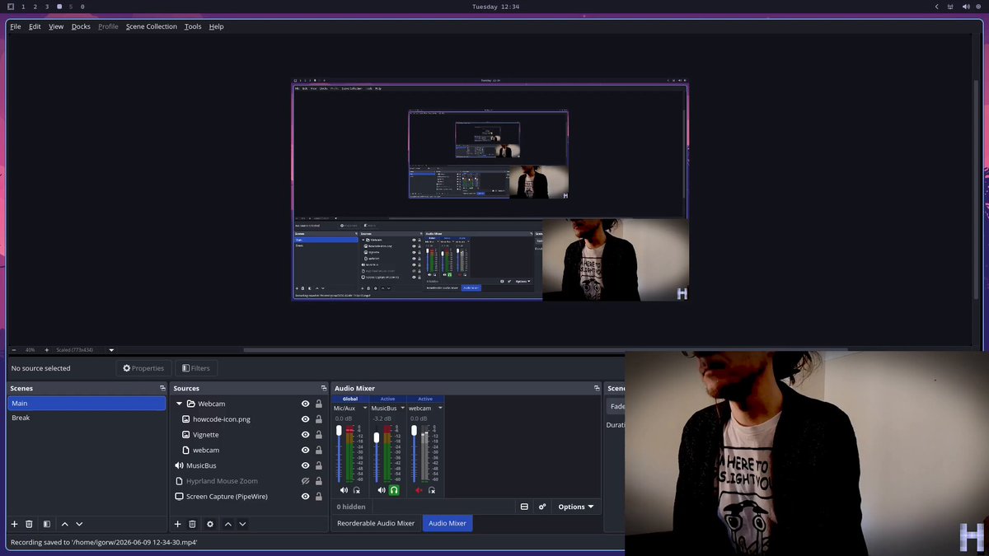
Task: Open the Fade transition dropdown
Action: (616, 406)
